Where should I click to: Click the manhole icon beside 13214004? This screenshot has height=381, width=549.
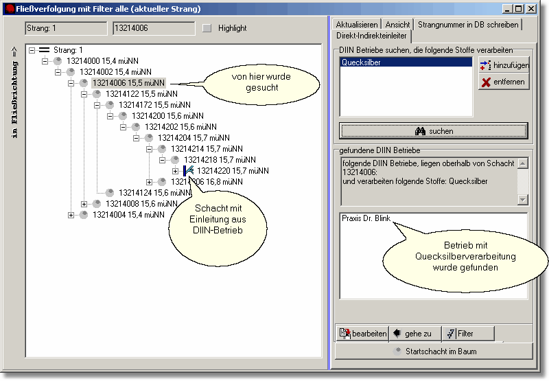(x=84, y=215)
